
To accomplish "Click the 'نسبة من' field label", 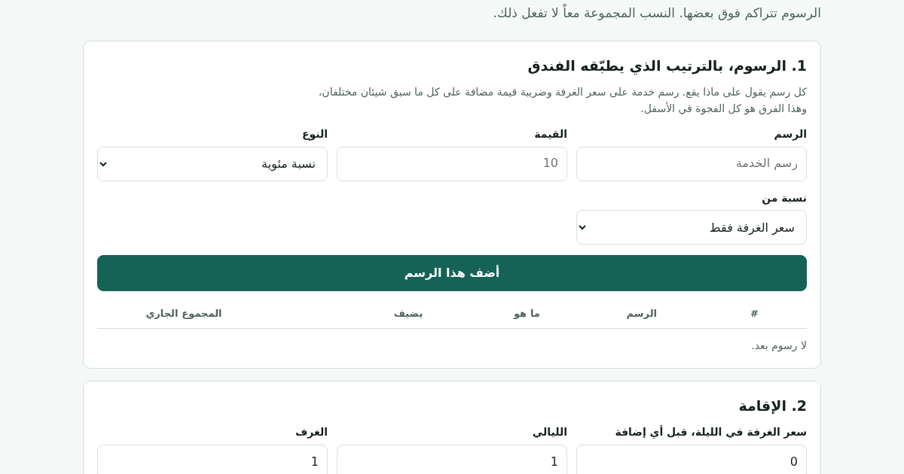I will 784,198.
